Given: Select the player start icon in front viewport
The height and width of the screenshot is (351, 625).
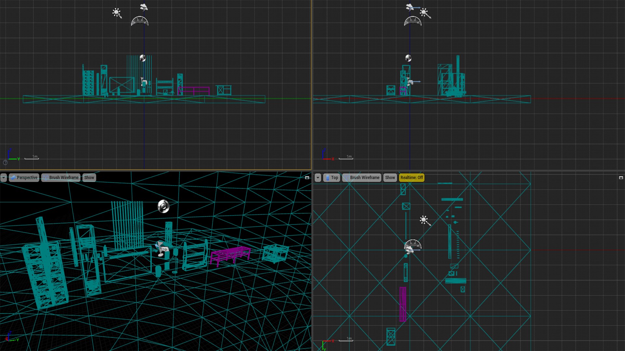Looking at the screenshot, I should pos(410,81).
